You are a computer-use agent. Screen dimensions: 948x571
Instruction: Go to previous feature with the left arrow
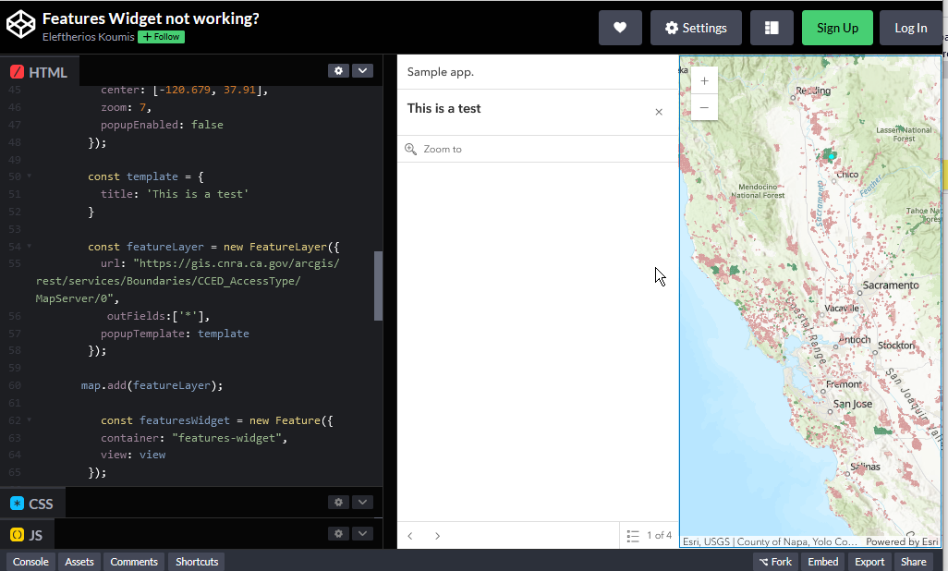(x=410, y=535)
